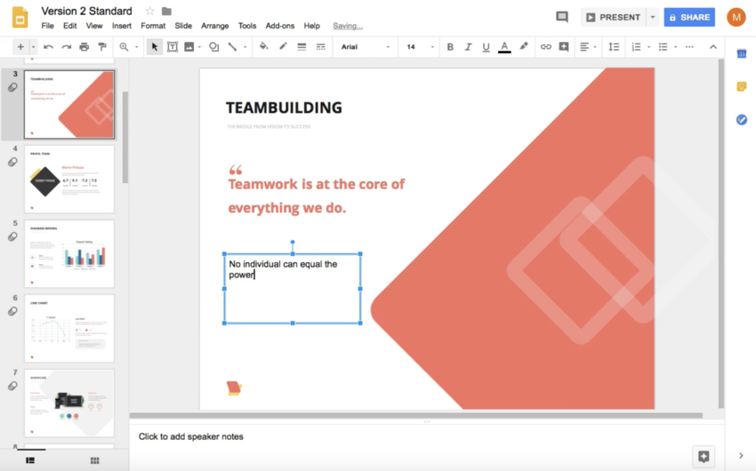
Task: Open the Tools menu
Action: [247, 26]
